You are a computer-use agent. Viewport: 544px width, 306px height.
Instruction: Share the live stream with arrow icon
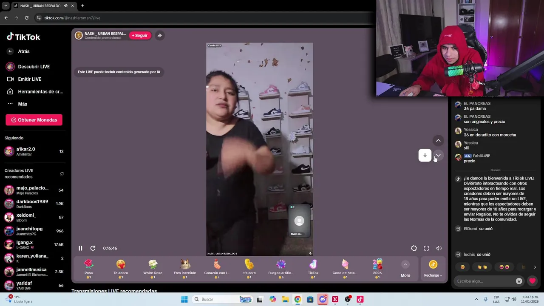click(x=159, y=35)
